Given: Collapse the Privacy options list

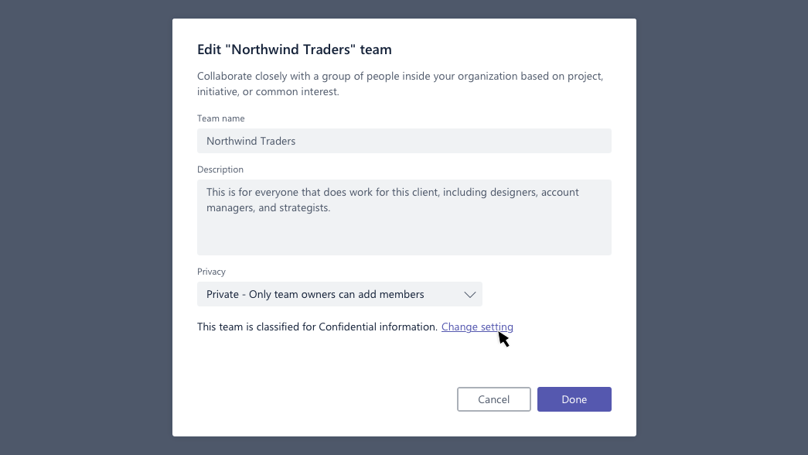Looking at the screenshot, I should pos(469,294).
